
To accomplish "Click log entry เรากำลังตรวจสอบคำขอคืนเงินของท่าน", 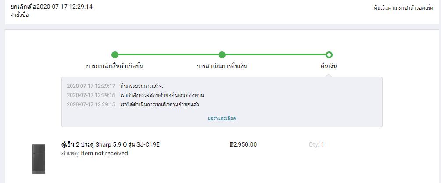I will [x=162, y=95].
